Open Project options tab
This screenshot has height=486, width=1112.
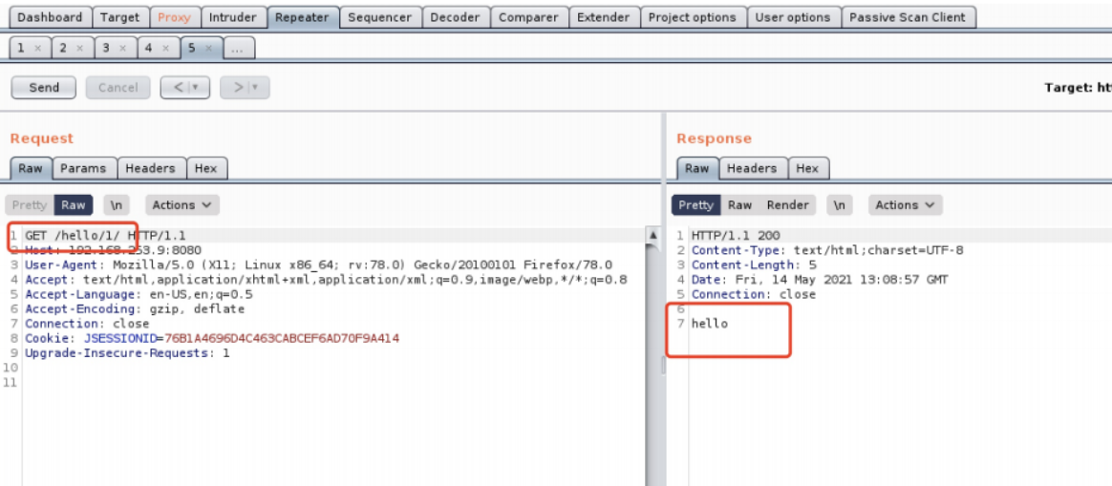tap(693, 17)
